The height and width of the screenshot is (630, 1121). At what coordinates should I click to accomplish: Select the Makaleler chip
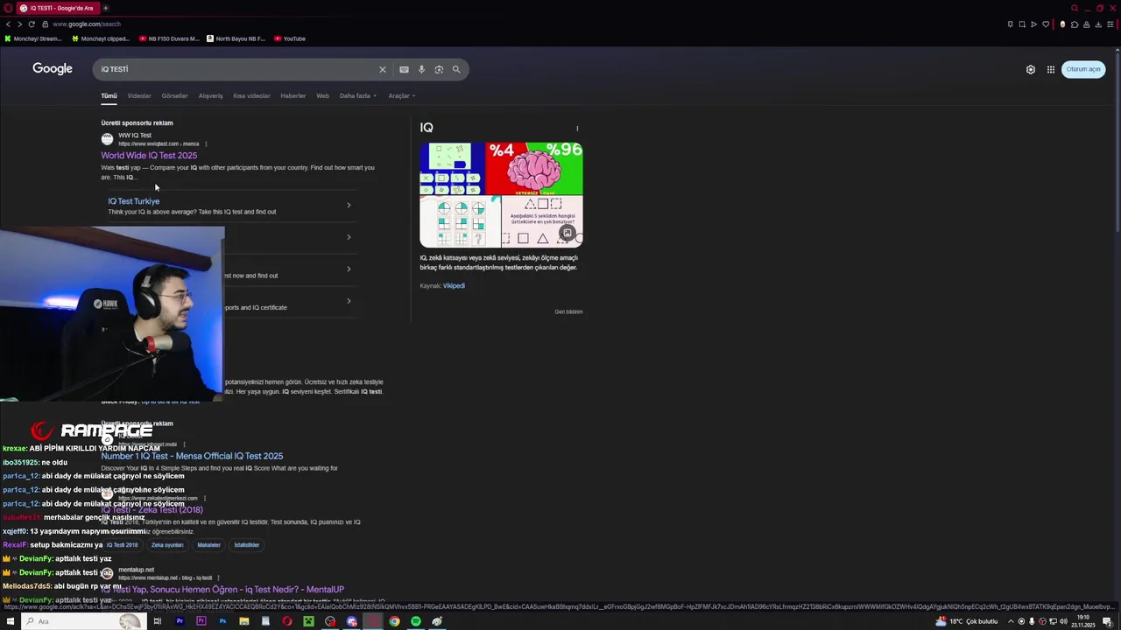click(208, 545)
